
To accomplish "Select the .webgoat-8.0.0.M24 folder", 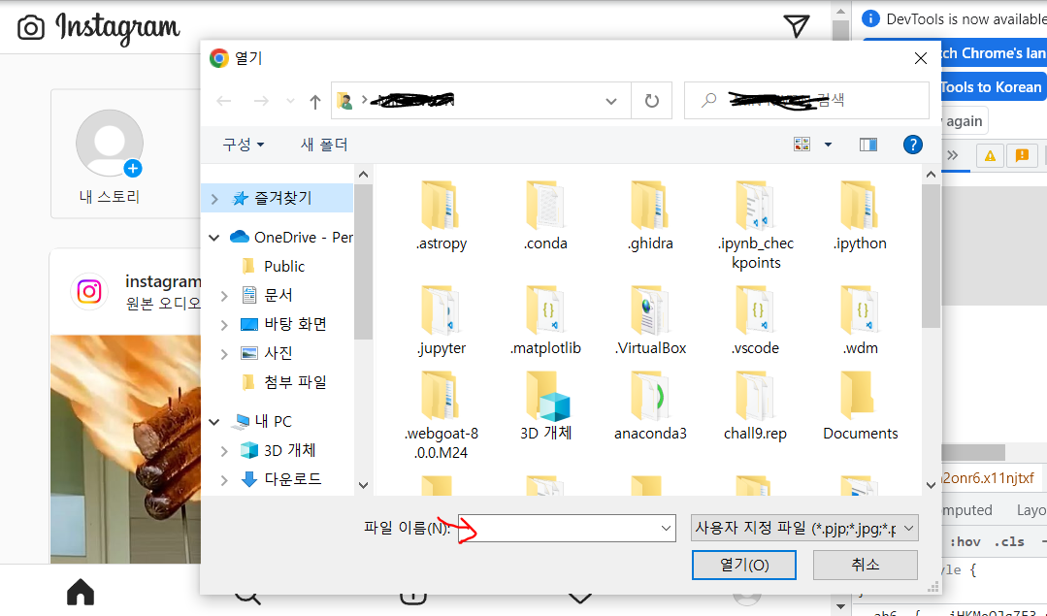I will pos(441,415).
